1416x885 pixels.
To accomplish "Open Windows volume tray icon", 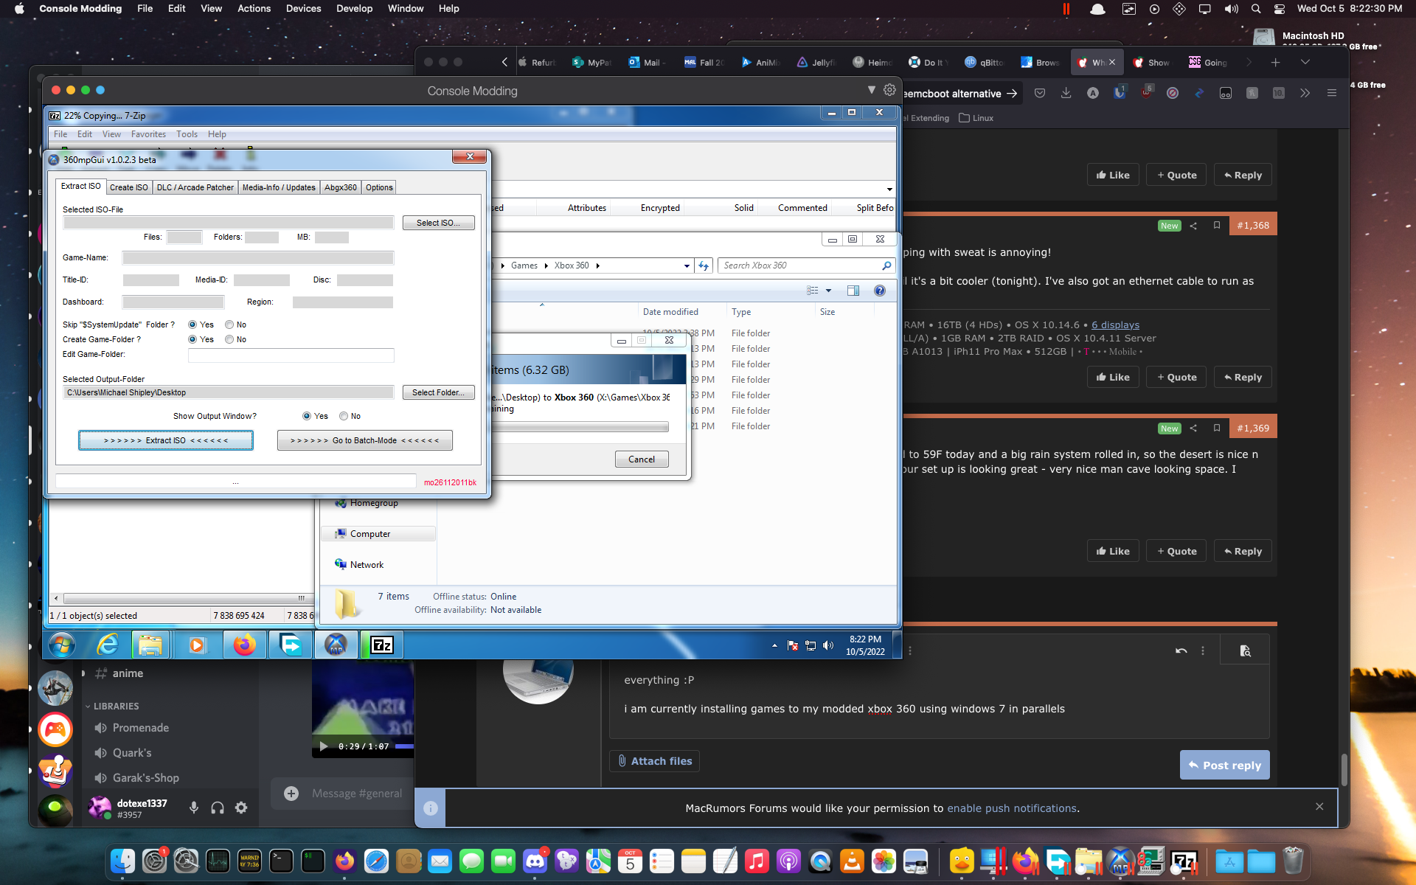I will coord(828,645).
